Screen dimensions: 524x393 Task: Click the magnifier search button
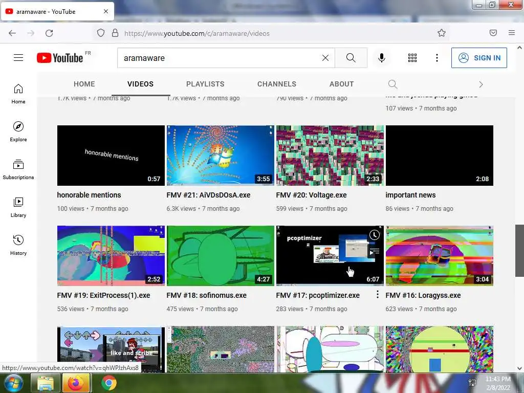coord(351,58)
